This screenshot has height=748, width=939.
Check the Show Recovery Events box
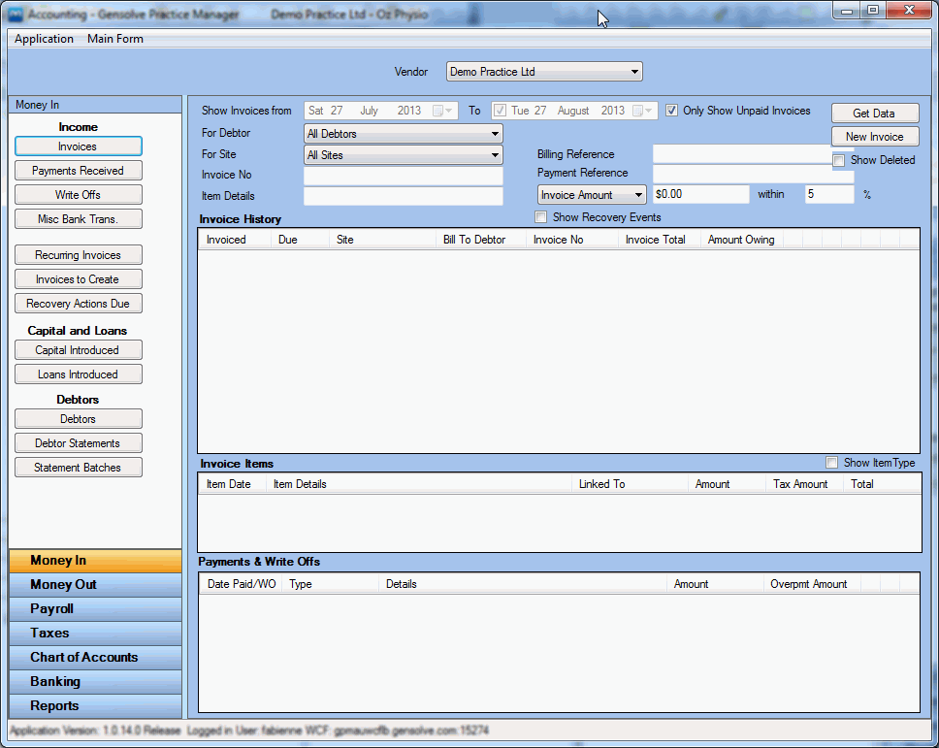pyautogui.click(x=540, y=215)
